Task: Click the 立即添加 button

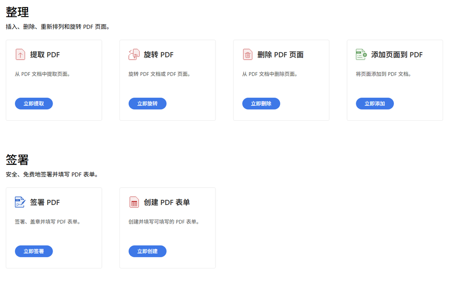Action: (375, 103)
